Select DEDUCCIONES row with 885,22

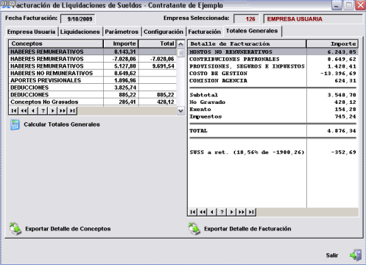pyautogui.click(x=93, y=95)
